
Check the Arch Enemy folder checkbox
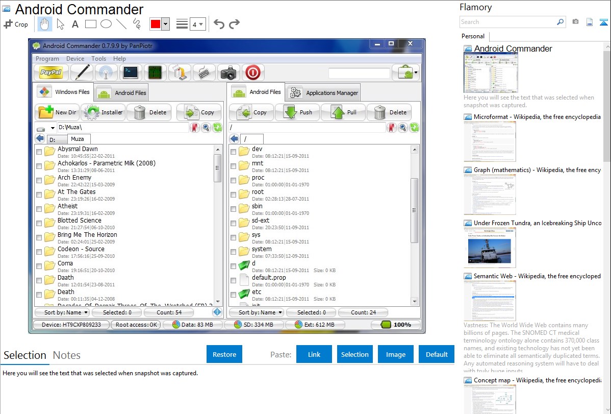(39, 180)
